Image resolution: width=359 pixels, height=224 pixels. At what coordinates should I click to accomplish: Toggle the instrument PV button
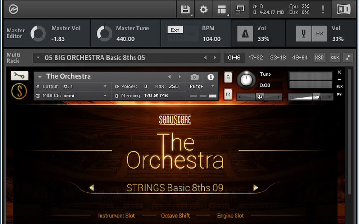click(339, 94)
